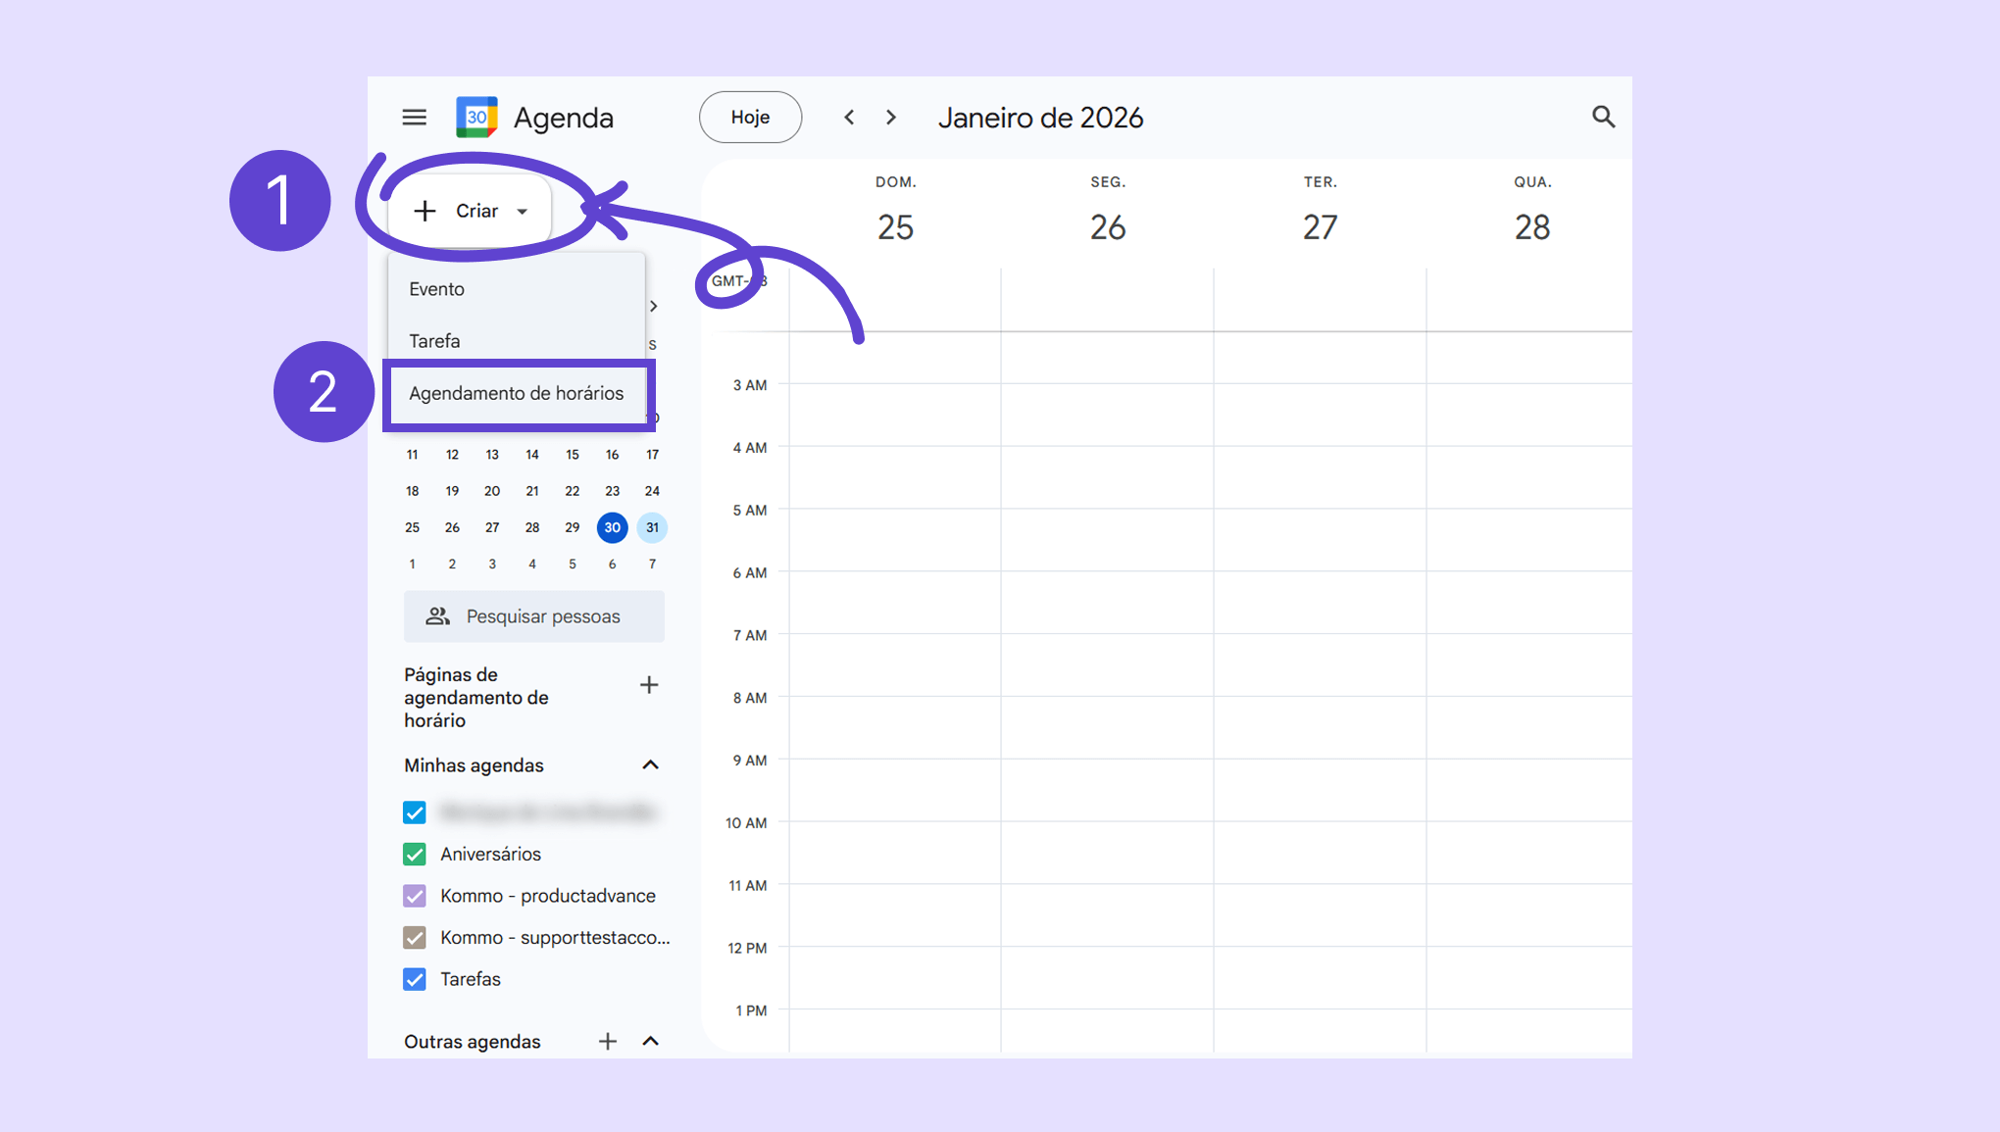Click the people icon in search field
Image resolution: width=2000 pixels, height=1132 pixels.
click(x=437, y=616)
